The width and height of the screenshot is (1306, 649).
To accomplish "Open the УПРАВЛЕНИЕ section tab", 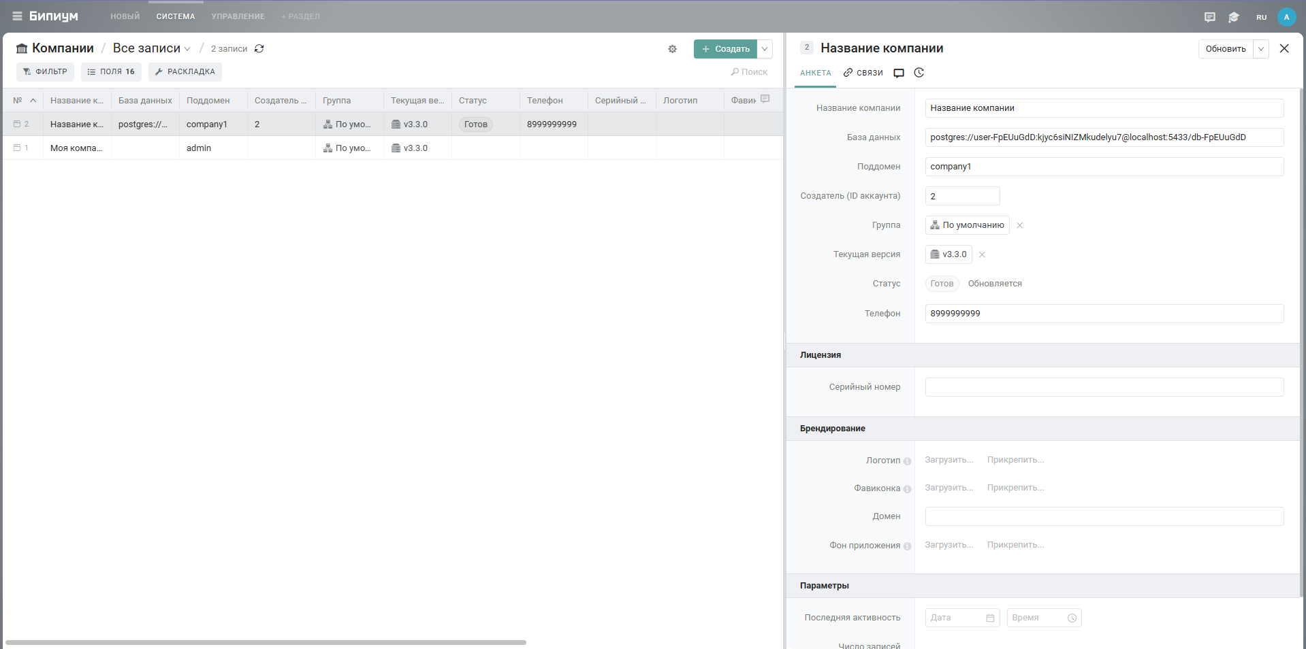I will (238, 16).
